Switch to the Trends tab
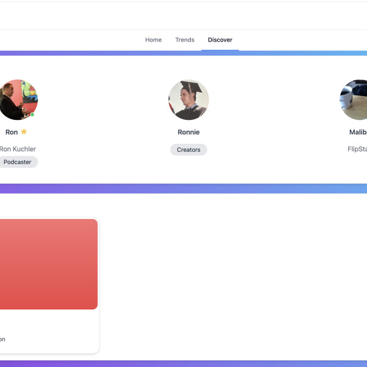367x367 pixels. tap(185, 40)
